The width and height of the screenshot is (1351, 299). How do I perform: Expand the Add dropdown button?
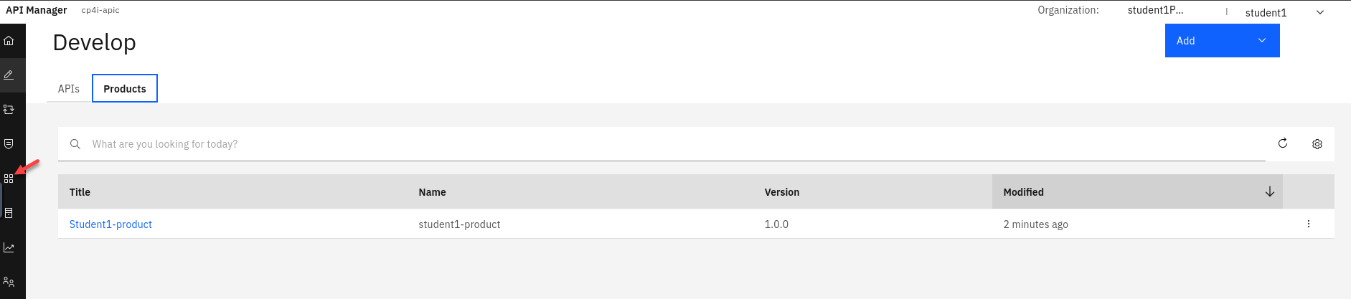1222,41
